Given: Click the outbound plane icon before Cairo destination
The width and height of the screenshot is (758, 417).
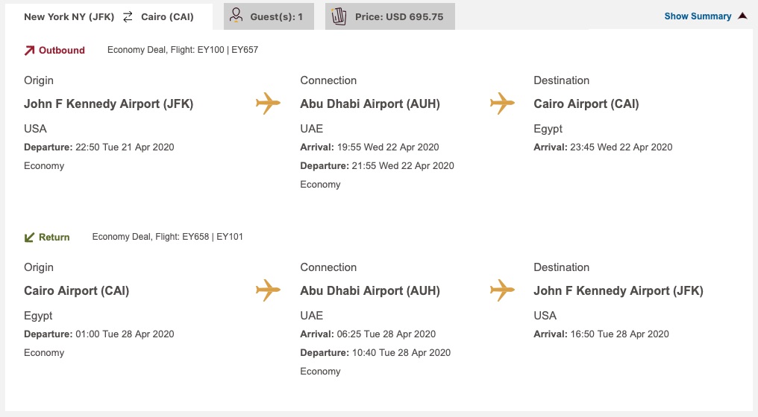Looking at the screenshot, I should (502, 104).
